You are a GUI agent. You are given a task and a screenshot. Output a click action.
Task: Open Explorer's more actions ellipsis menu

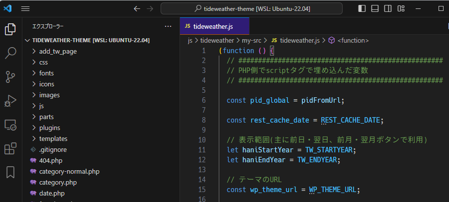point(168,26)
